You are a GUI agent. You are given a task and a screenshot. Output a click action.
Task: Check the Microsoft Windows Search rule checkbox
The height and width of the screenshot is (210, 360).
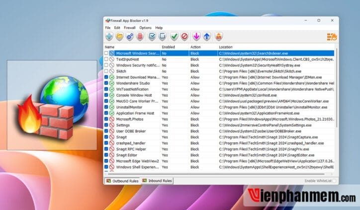click(x=106, y=53)
